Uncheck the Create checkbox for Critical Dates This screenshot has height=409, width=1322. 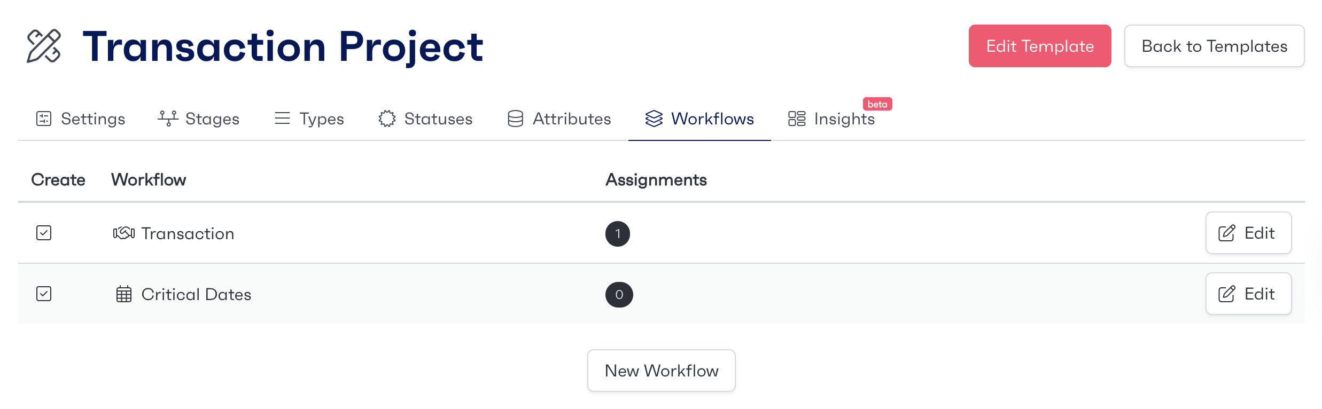(x=44, y=294)
